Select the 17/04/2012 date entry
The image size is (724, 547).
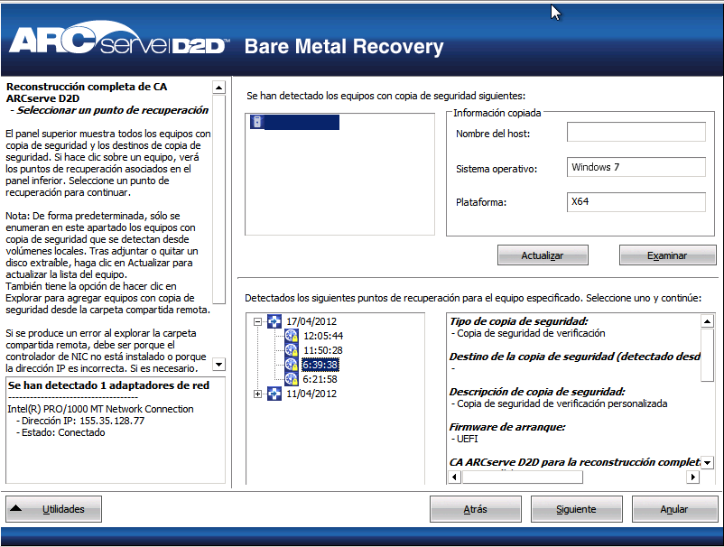pyautogui.click(x=311, y=321)
